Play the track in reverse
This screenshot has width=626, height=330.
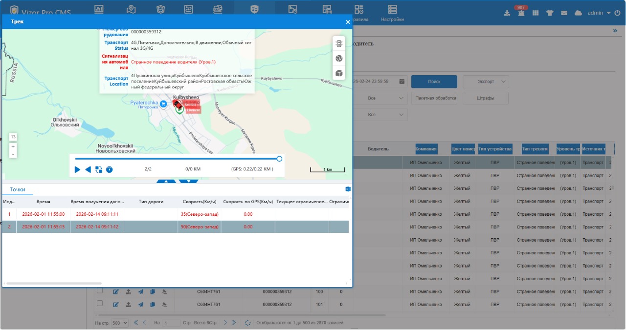88,169
